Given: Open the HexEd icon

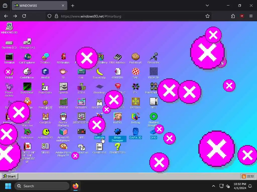Looking at the screenshot, I should pos(45,72).
